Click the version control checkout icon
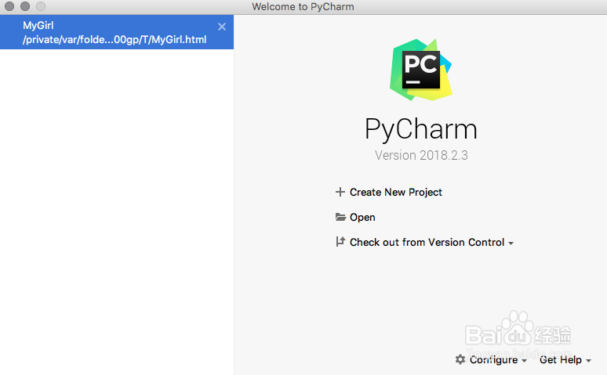 point(340,242)
